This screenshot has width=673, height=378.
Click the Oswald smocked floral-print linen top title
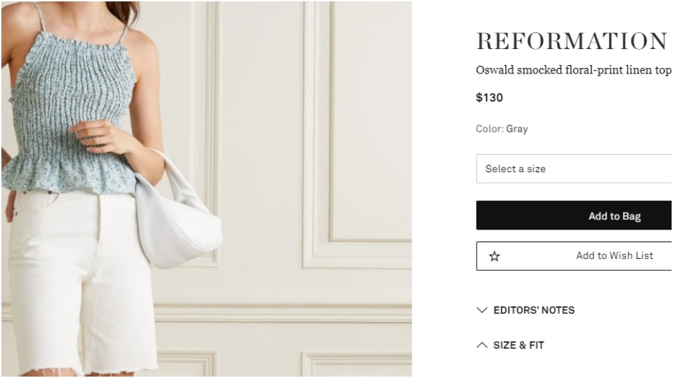(573, 70)
